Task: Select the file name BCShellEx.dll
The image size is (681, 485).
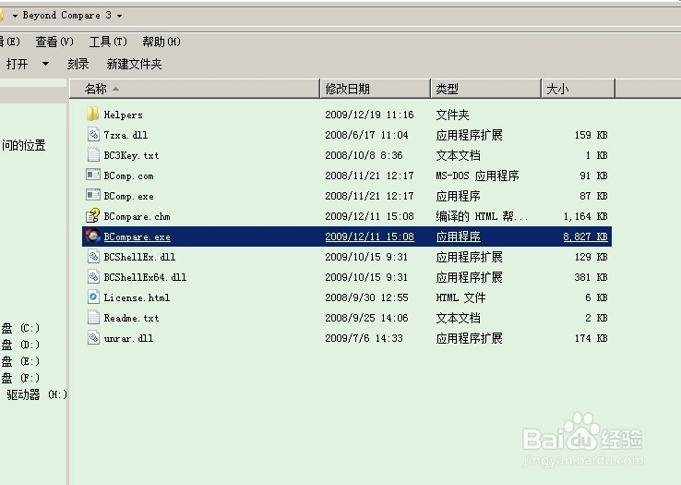Action: (x=139, y=257)
